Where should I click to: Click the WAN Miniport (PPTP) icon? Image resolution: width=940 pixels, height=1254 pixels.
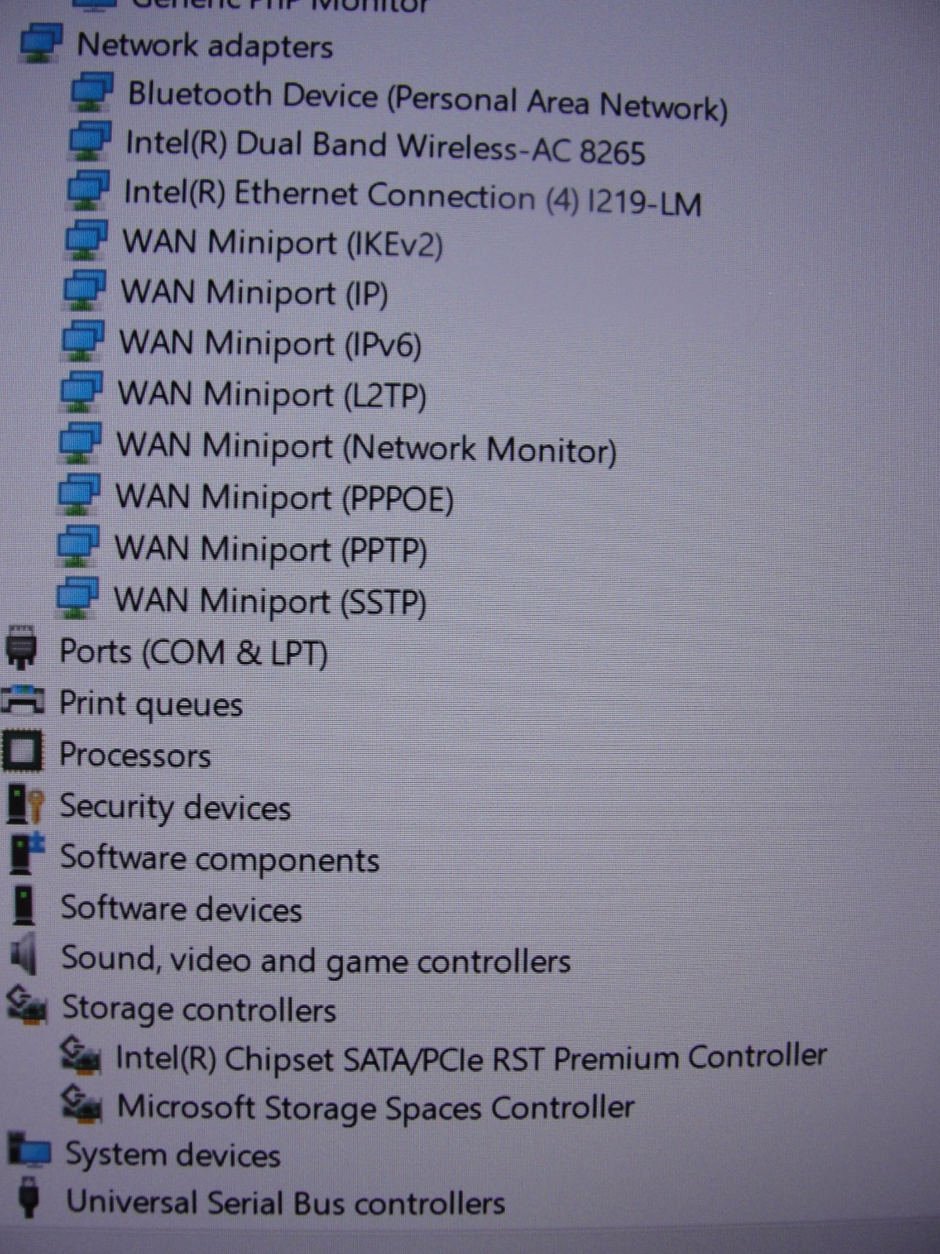(x=78, y=546)
